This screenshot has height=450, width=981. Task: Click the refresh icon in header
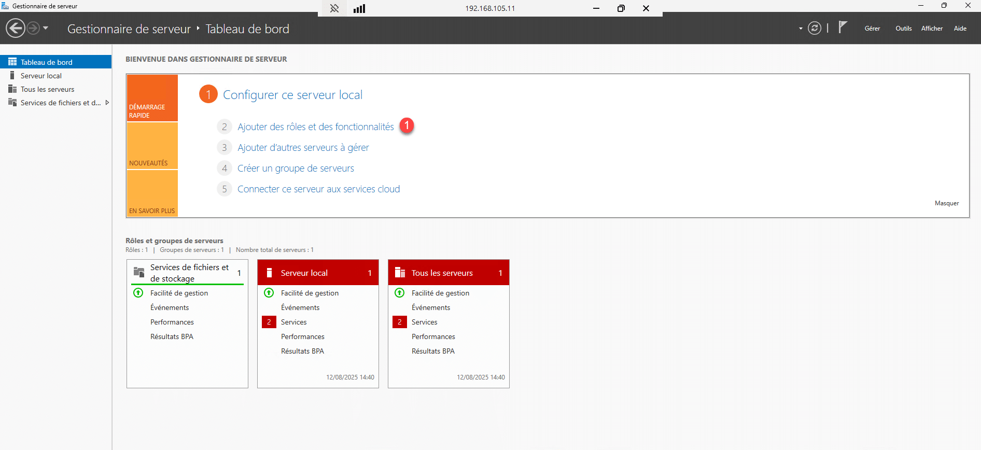[x=815, y=28]
